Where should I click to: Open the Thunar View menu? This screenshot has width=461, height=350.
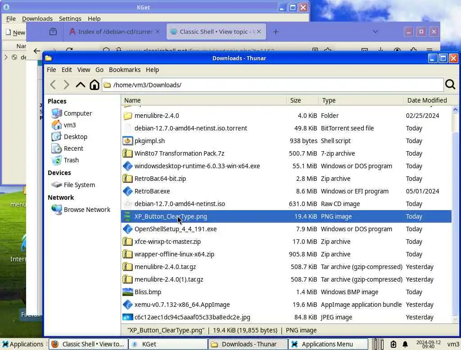[84, 70]
